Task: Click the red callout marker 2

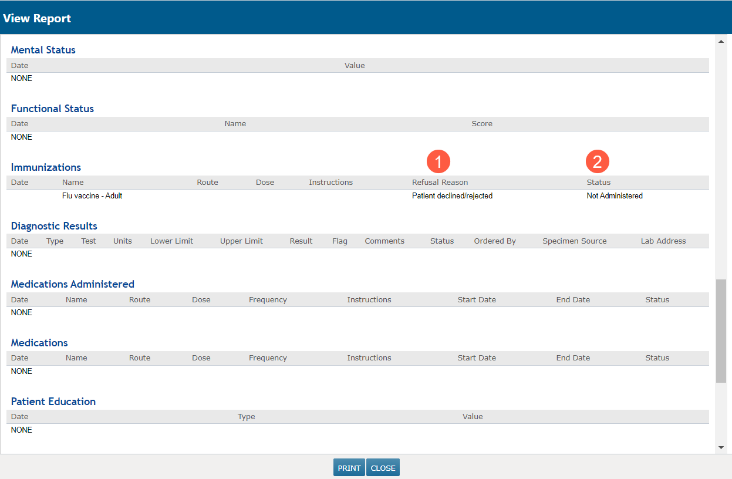Action: pyautogui.click(x=598, y=161)
